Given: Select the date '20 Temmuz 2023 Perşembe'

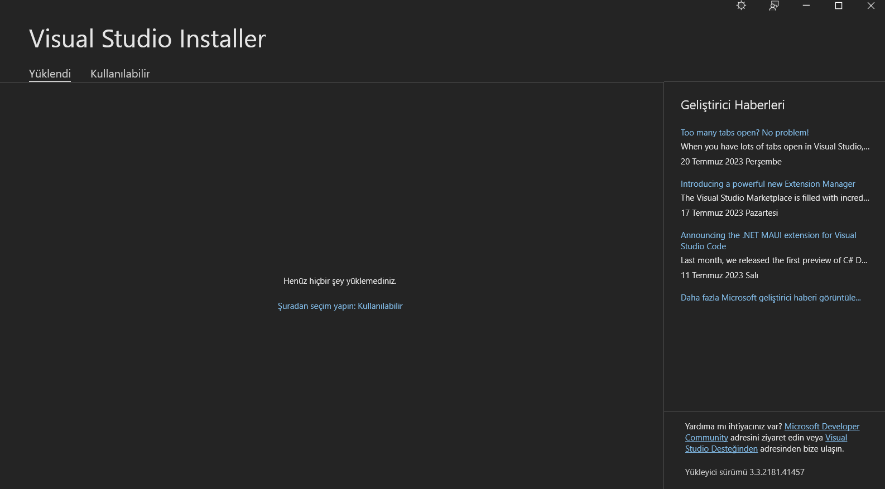Looking at the screenshot, I should click(731, 162).
